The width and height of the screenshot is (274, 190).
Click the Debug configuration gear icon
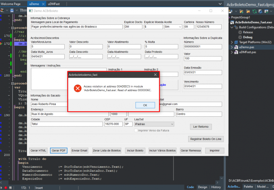pyautogui.click(x=240, y=37)
